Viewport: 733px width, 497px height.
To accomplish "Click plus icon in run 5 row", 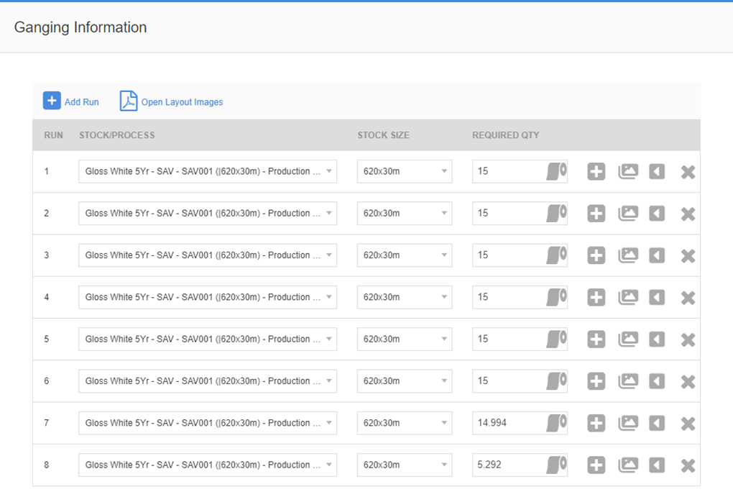I will point(596,339).
